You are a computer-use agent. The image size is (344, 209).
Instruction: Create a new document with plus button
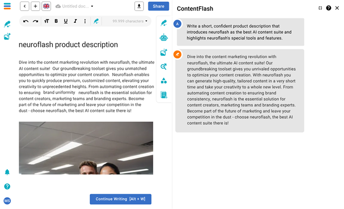(x=35, y=6)
